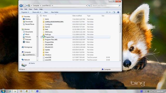This screenshot has height=93, width=166.
Task: Click the Libraries heading in sidebar
Action: [x=27, y=29]
